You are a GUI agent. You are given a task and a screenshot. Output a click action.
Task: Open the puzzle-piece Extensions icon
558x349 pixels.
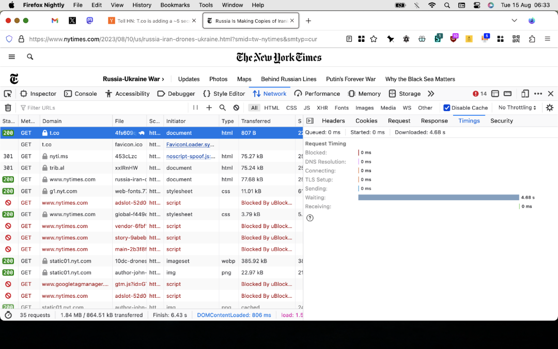(x=532, y=39)
